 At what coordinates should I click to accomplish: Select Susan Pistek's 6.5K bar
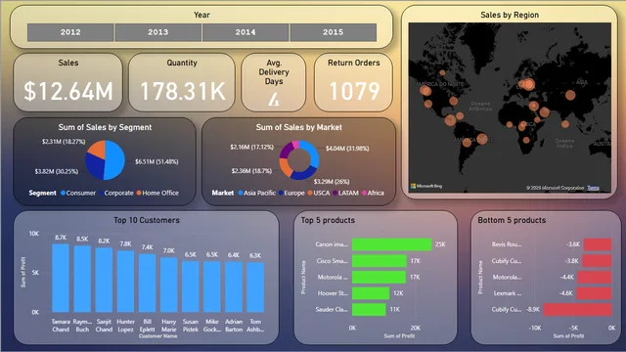coord(191,286)
